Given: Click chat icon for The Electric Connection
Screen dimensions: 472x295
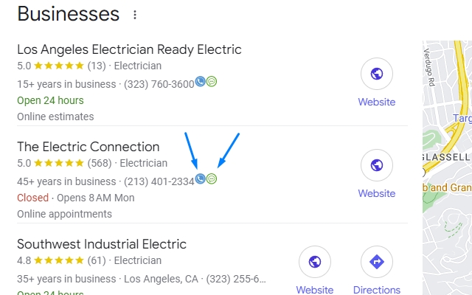Looking at the screenshot, I should point(212,179).
